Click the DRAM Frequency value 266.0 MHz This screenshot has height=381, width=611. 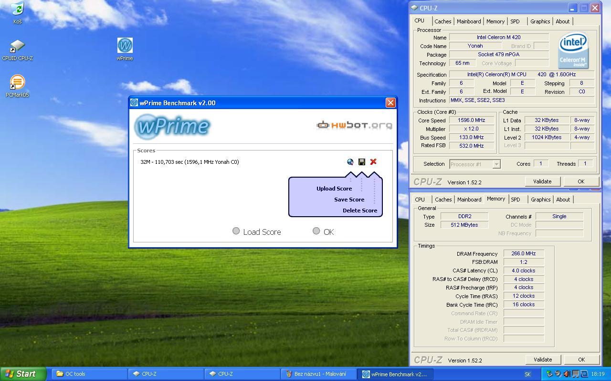[x=524, y=253]
